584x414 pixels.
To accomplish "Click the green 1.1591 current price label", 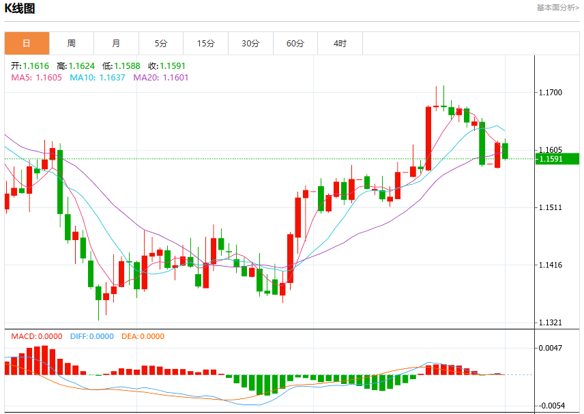I will click(x=557, y=159).
